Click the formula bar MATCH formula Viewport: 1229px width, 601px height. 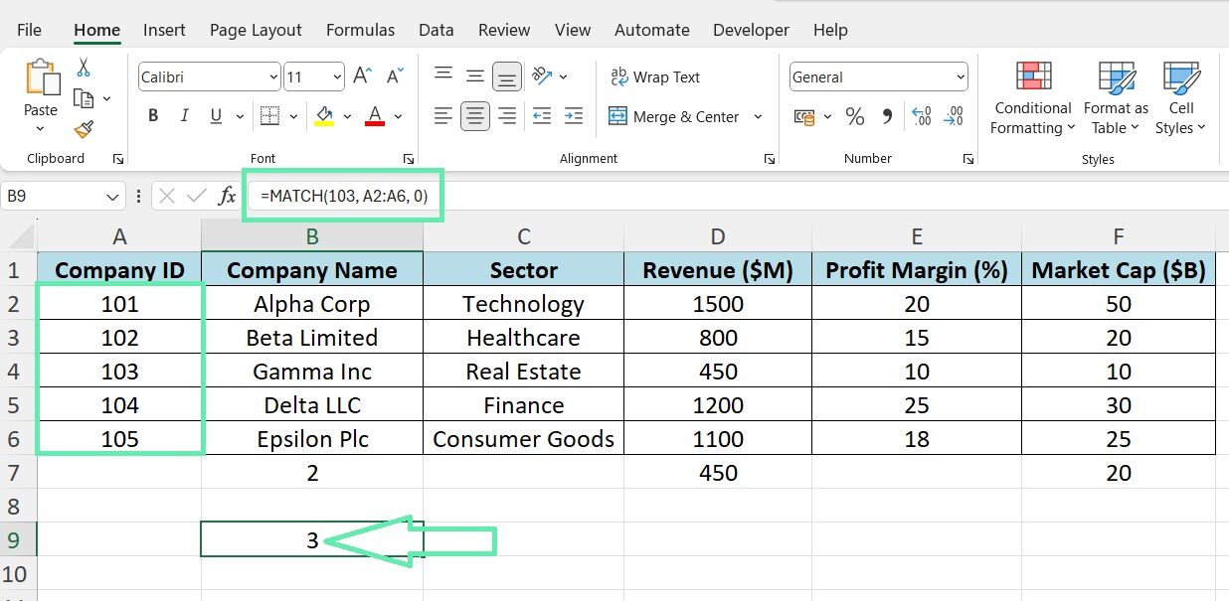point(344,196)
